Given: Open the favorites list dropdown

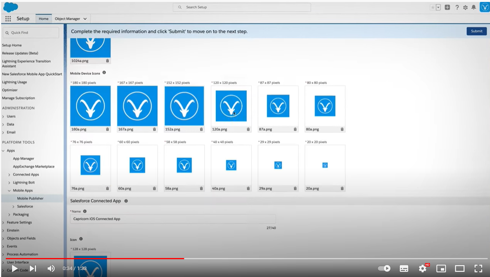Looking at the screenshot, I should [x=438, y=7].
